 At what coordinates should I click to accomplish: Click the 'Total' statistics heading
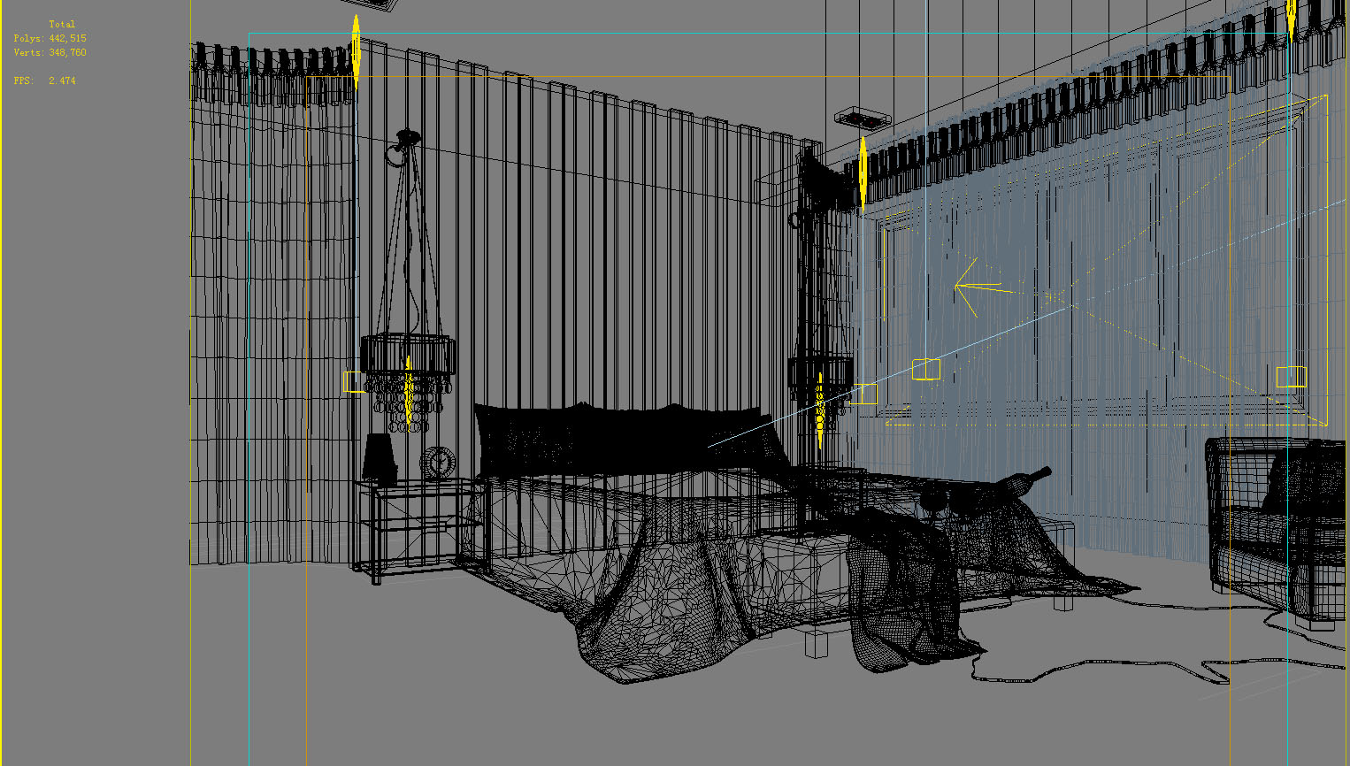click(x=62, y=24)
